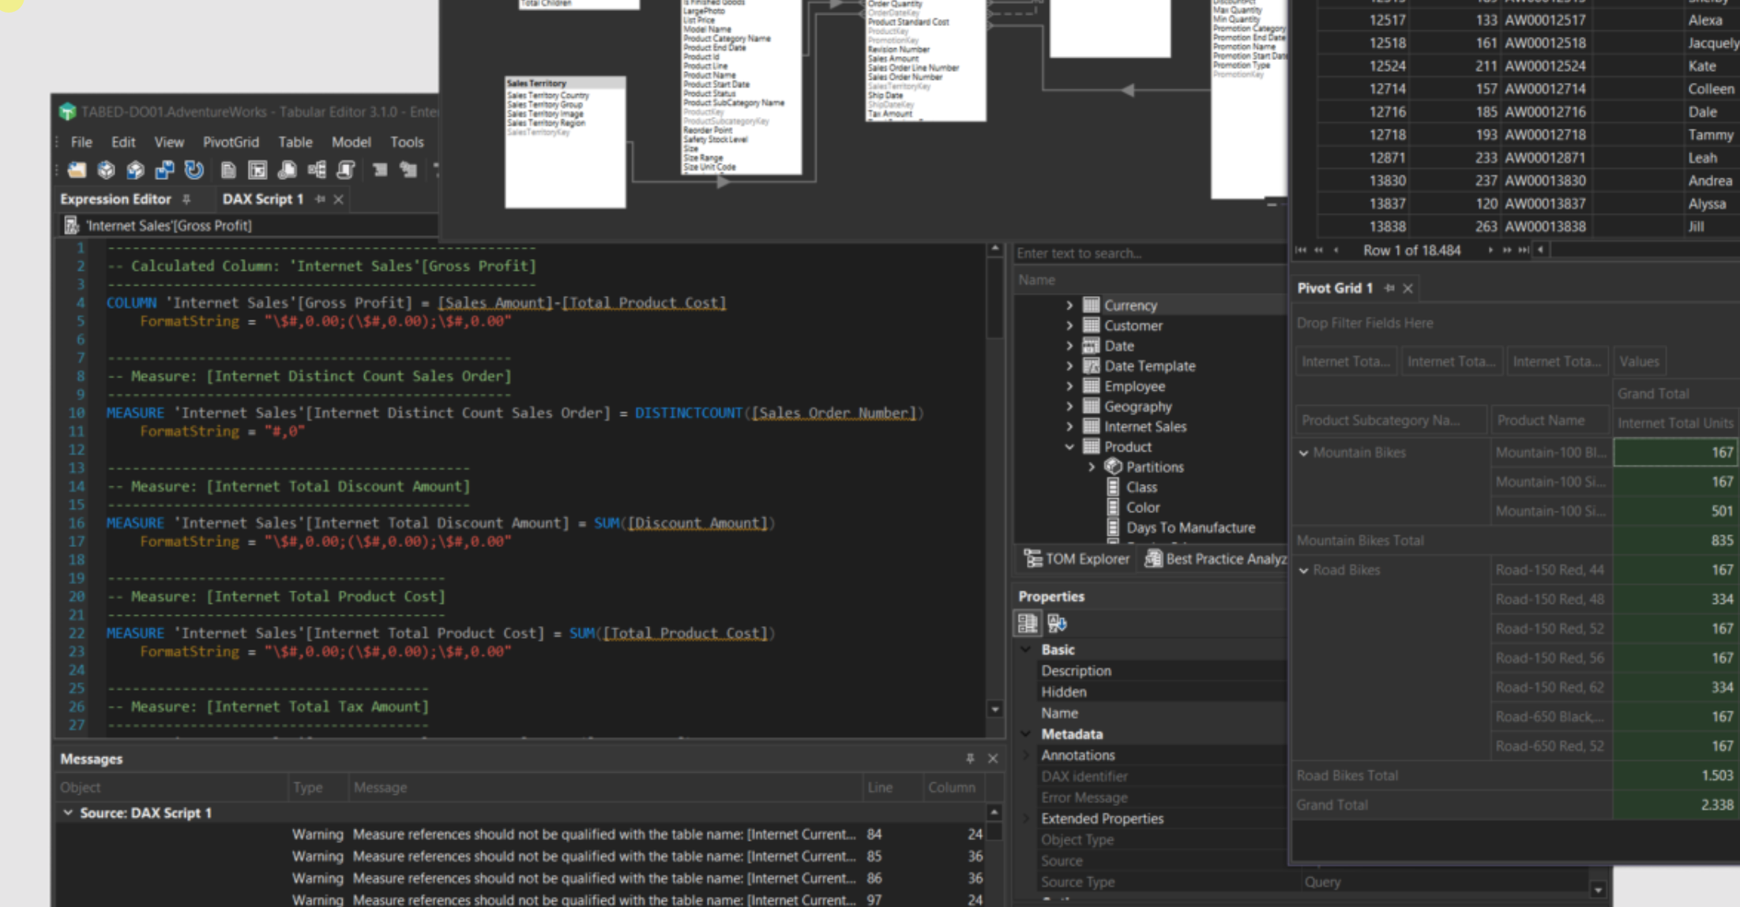This screenshot has width=1740, height=907.
Task: Open the View menu
Action: (x=169, y=142)
